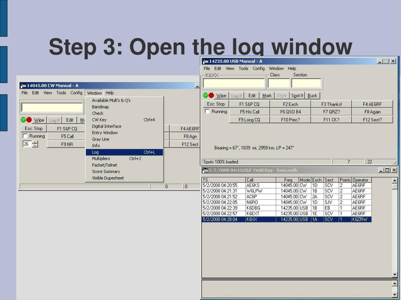Click the Section input field

tap(306, 83)
